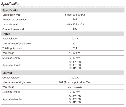126x107 pixels.
Task: Select the '300 VAC' value beside Input voltage
Action: 75,39
